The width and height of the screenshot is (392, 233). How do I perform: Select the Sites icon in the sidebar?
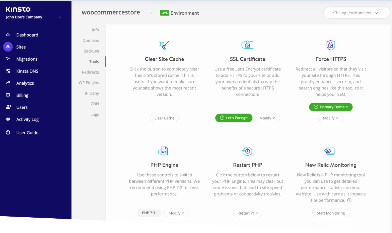[8, 47]
